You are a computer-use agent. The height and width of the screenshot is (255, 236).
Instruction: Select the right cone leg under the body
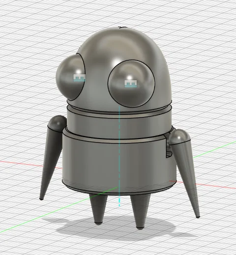[140, 212]
